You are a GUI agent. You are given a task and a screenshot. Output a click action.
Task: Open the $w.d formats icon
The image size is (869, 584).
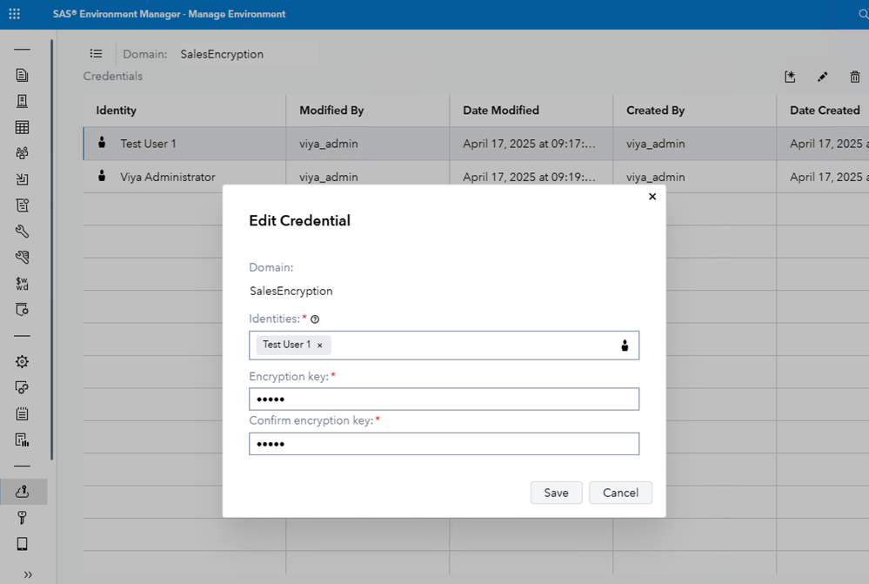point(22,284)
